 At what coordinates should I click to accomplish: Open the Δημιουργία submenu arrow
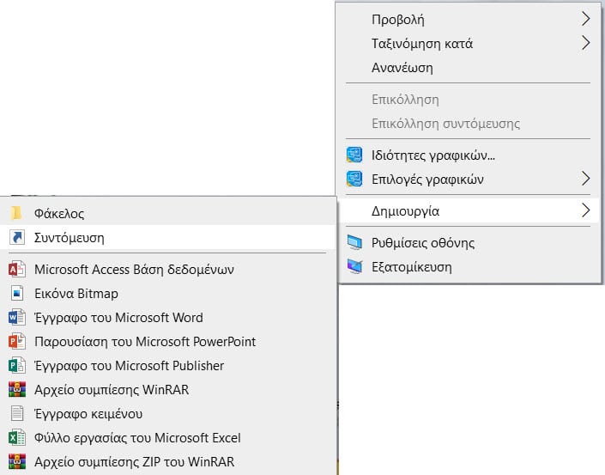(x=585, y=210)
